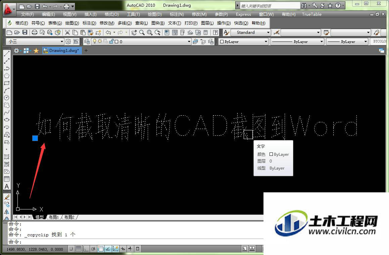Switch to the 布局2 layout tab
The height and width of the screenshot is (255, 389).
click(69, 217)
